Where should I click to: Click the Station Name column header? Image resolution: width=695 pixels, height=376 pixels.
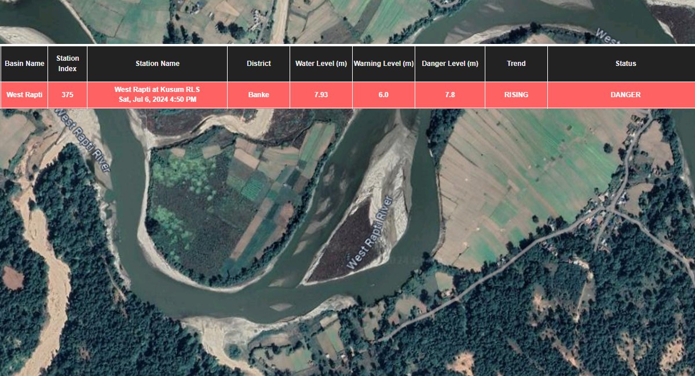coord(158,64)
